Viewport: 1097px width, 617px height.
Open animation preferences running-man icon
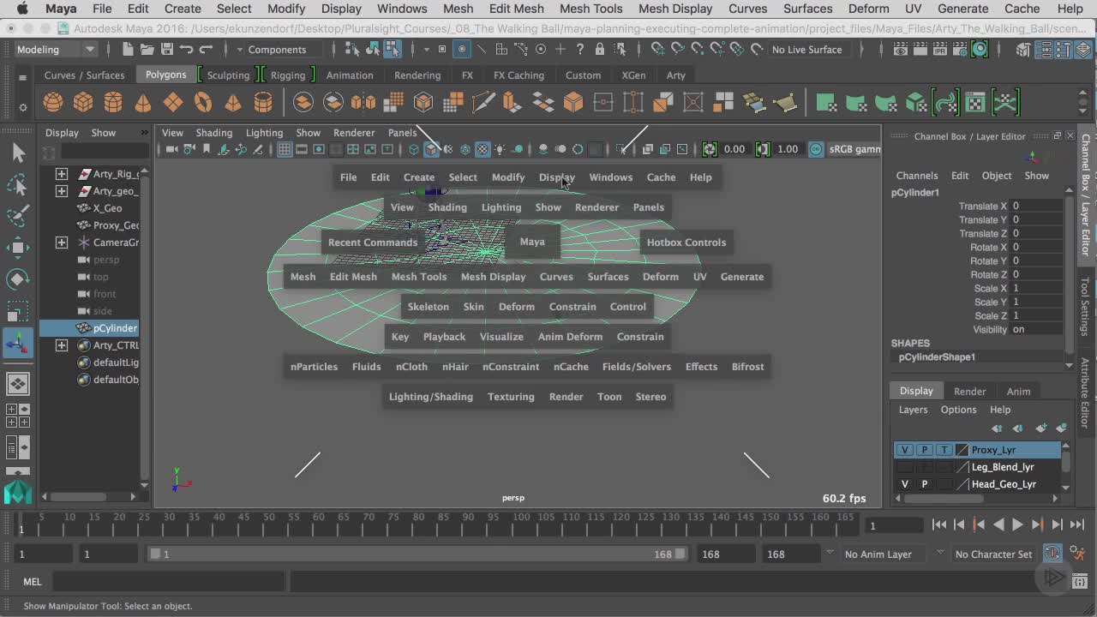point(1077,554)
